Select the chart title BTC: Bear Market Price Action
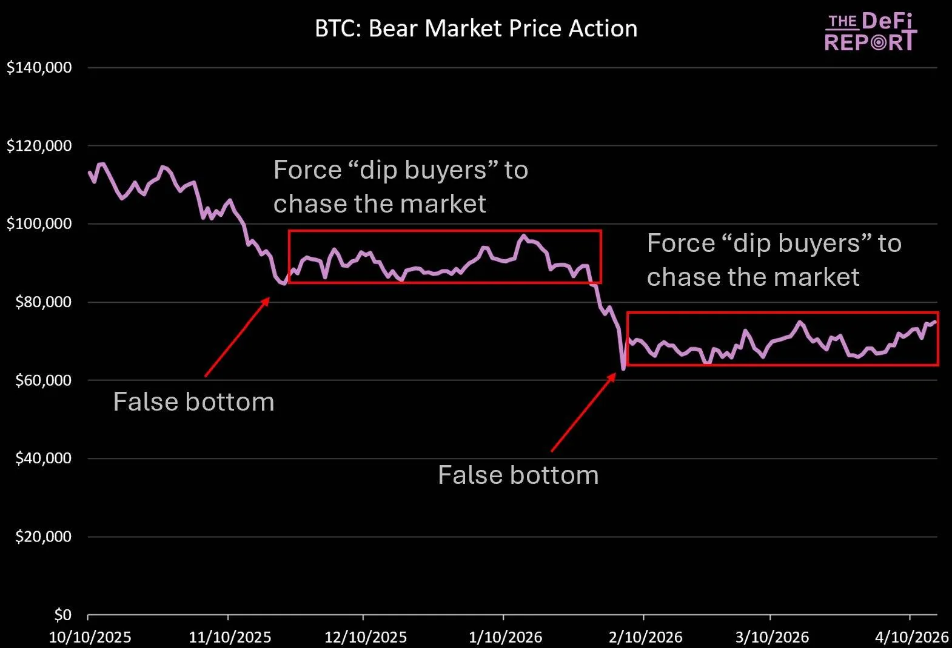 point(476,28)
